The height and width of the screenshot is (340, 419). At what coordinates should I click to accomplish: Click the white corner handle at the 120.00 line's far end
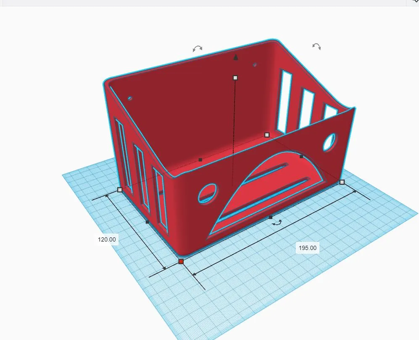(120, 190)
